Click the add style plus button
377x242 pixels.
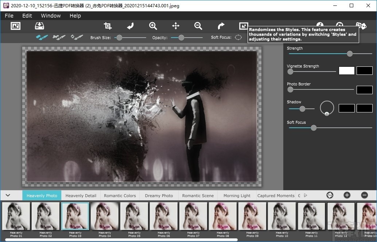point(347,195)
